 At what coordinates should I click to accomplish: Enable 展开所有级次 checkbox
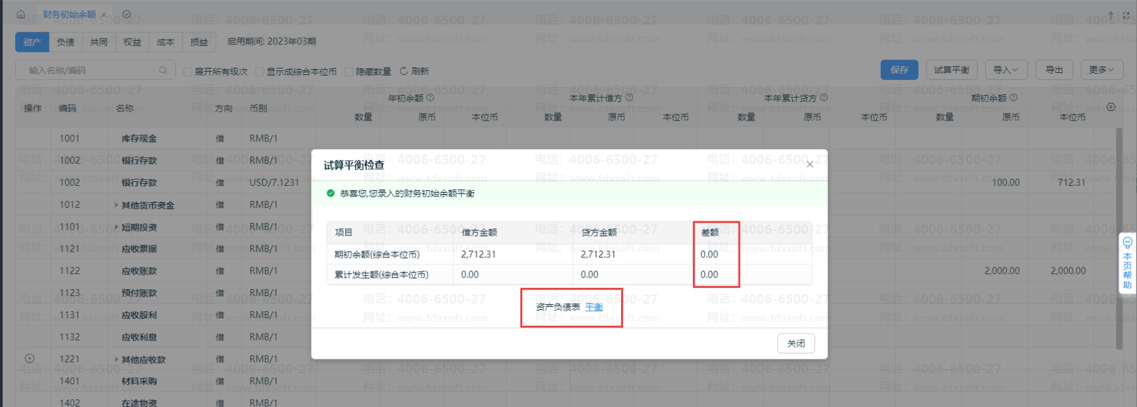188,72
